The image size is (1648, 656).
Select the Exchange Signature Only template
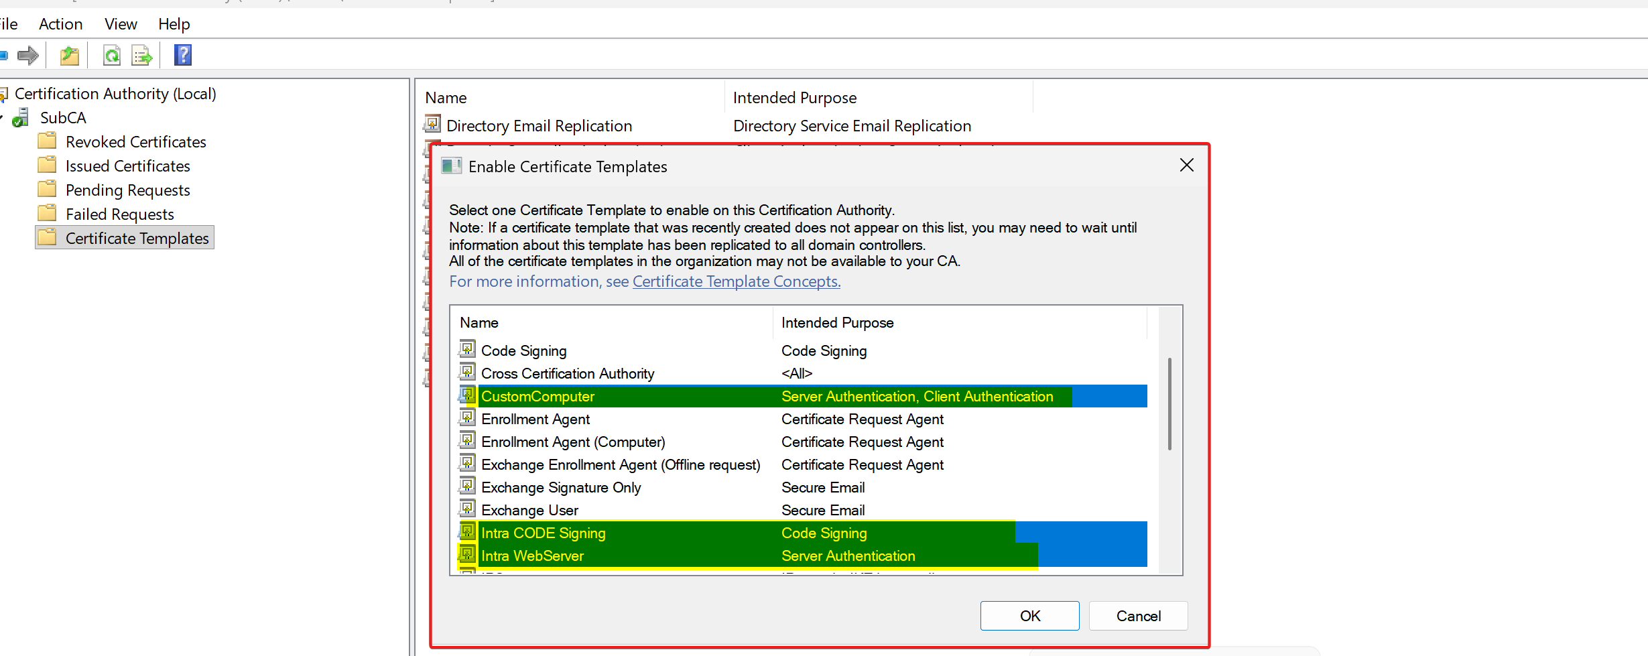point(561,488)
